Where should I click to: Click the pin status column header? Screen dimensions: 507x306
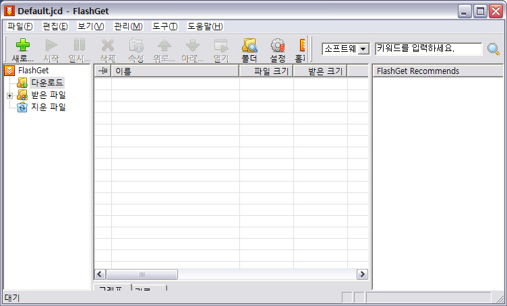(x=103, y=71)
